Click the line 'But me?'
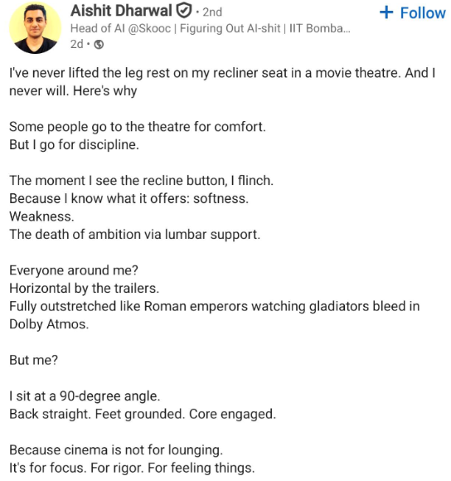 click(x=33, y=360)
